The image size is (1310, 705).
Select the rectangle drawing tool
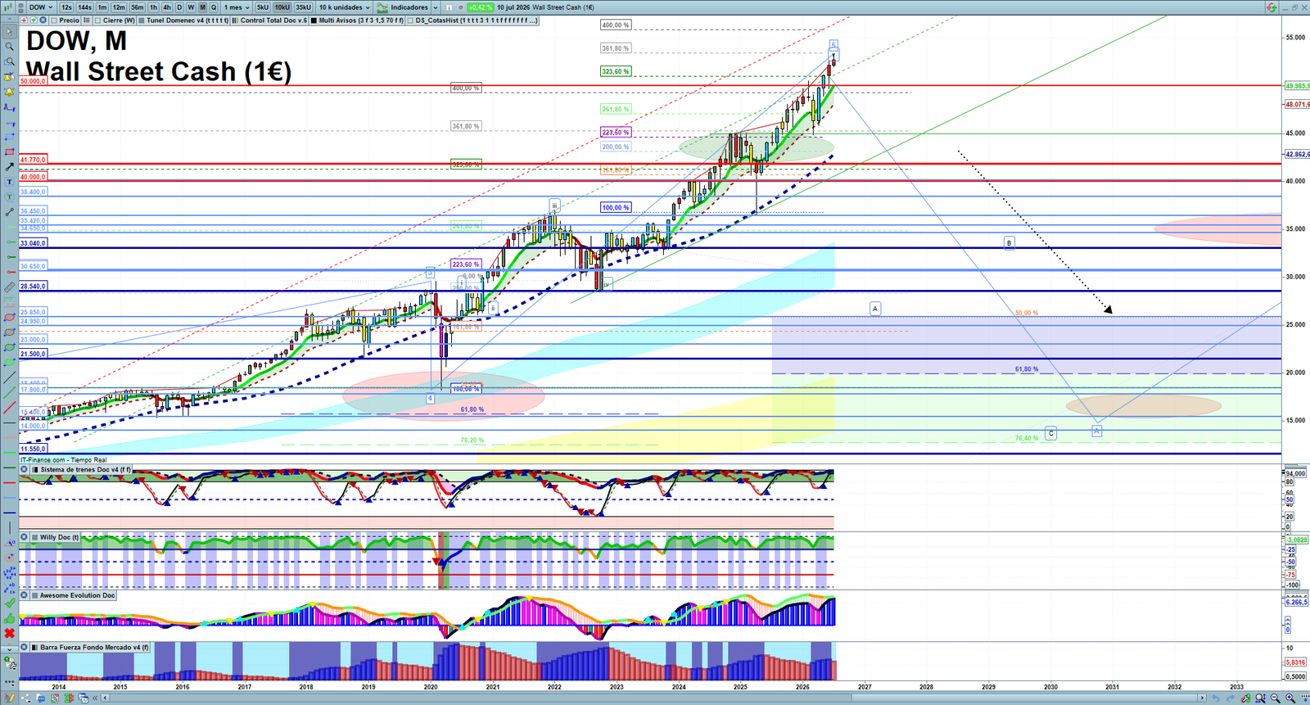[10, 137]
